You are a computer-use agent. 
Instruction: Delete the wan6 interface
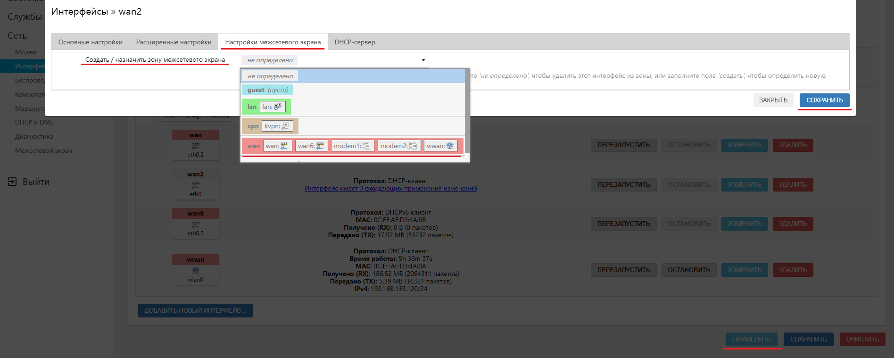(793, 224)
